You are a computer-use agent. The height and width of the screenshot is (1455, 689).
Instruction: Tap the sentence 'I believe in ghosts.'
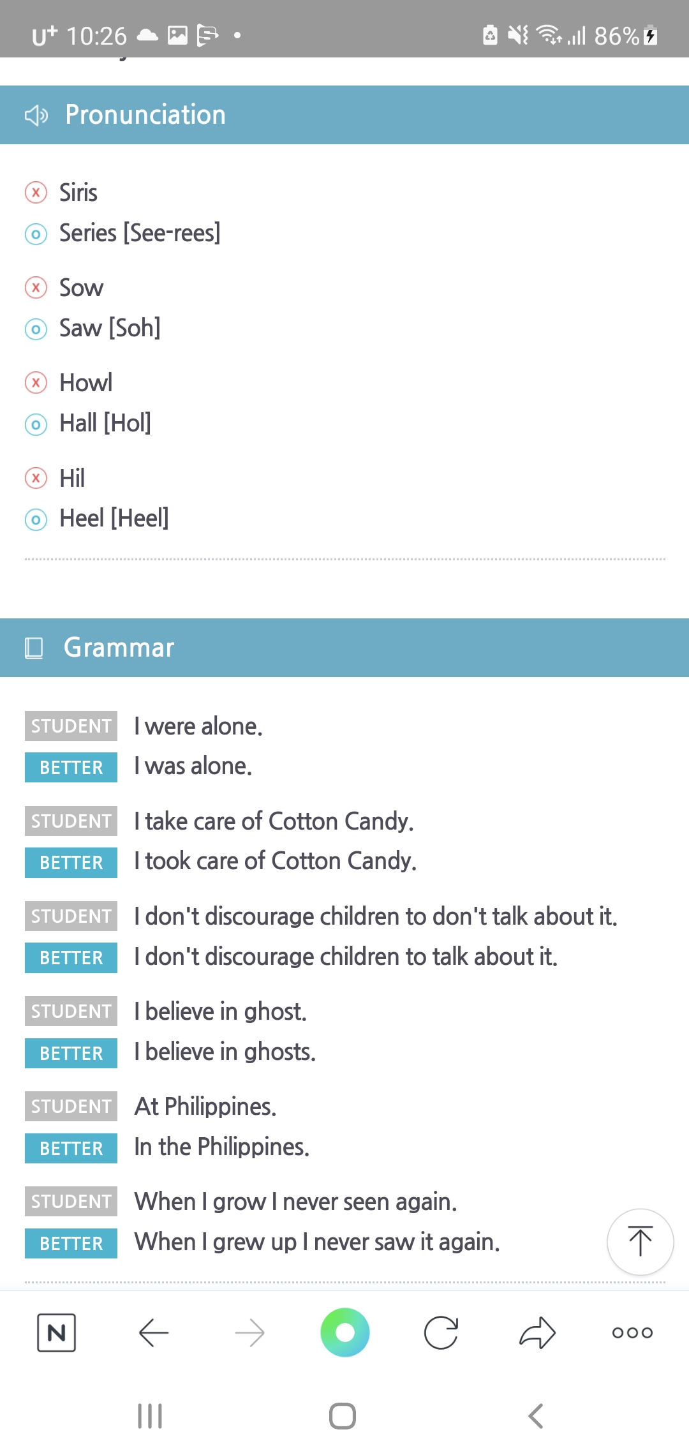(x=225, y=1052)
